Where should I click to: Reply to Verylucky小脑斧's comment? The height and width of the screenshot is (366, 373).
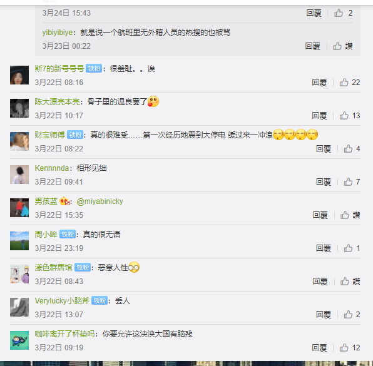[x=324, y=315]
